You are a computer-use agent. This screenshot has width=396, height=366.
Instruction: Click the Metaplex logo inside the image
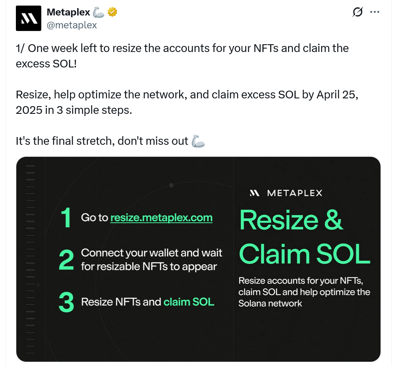point(255,193)
